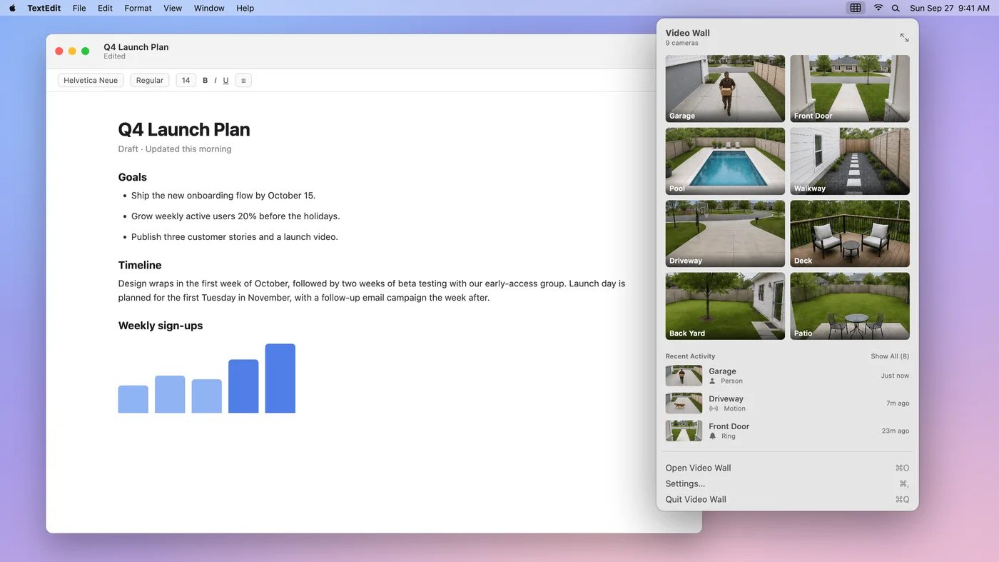The height and width of the screenshot is (562, 999).
Task: Select the Driveway Motion activity entry
Action: 787,403
